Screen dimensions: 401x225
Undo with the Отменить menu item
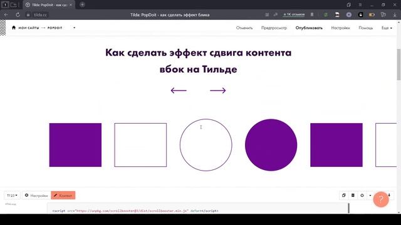(244, 27)
